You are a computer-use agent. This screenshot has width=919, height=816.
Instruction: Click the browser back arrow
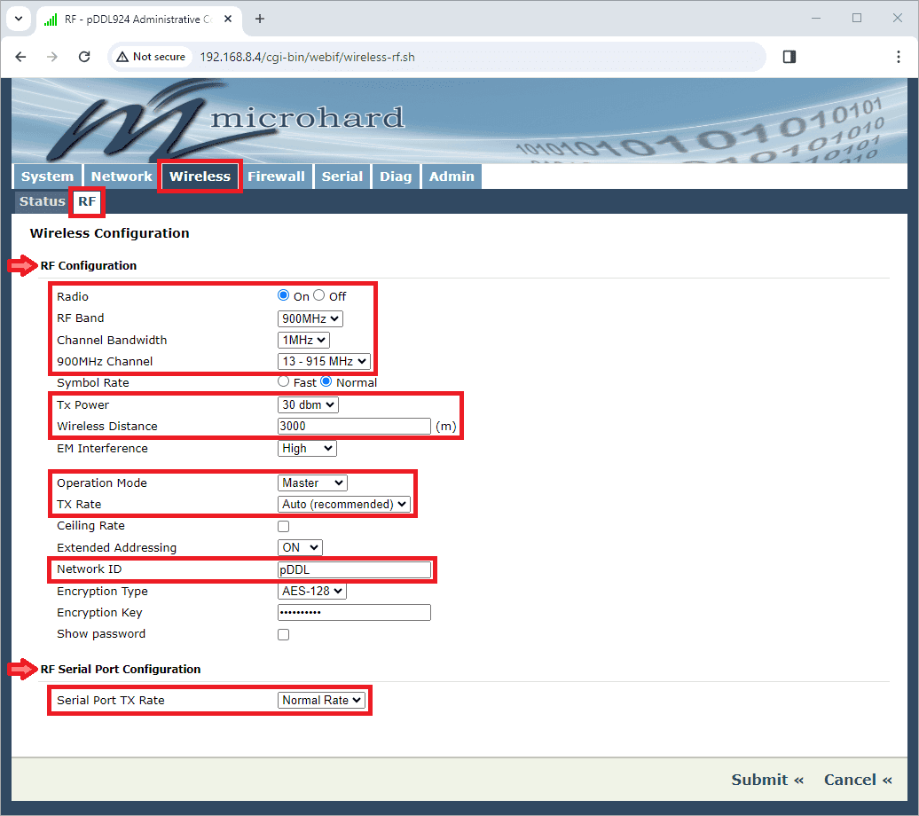tap(21, 57)
